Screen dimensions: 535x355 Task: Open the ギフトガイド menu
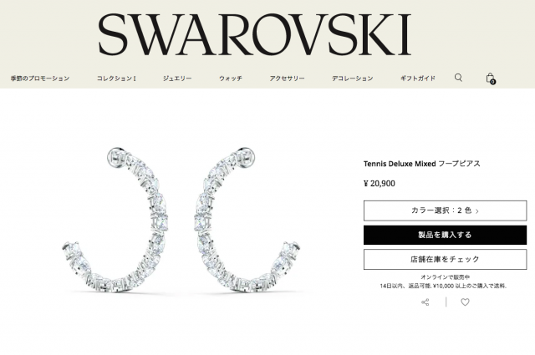(418, 79)
